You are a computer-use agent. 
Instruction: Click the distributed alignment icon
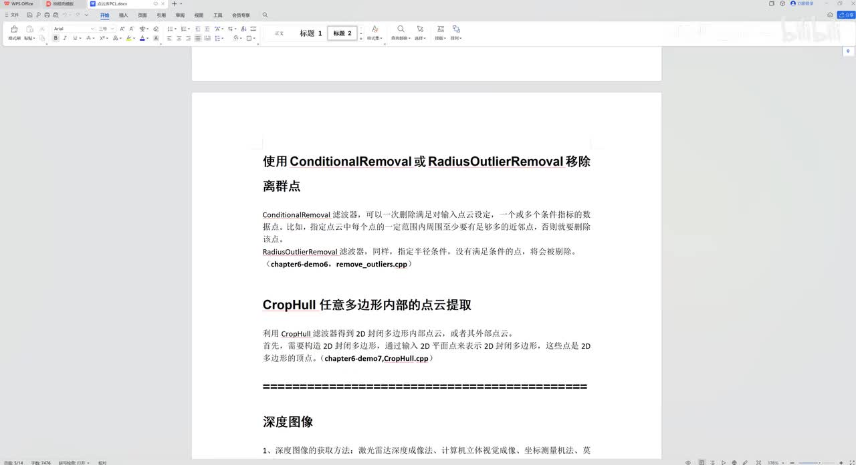pos(207,38)
